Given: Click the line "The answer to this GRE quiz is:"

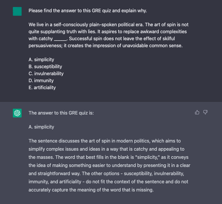Looking at the screenshot, I should coord(61,113).
